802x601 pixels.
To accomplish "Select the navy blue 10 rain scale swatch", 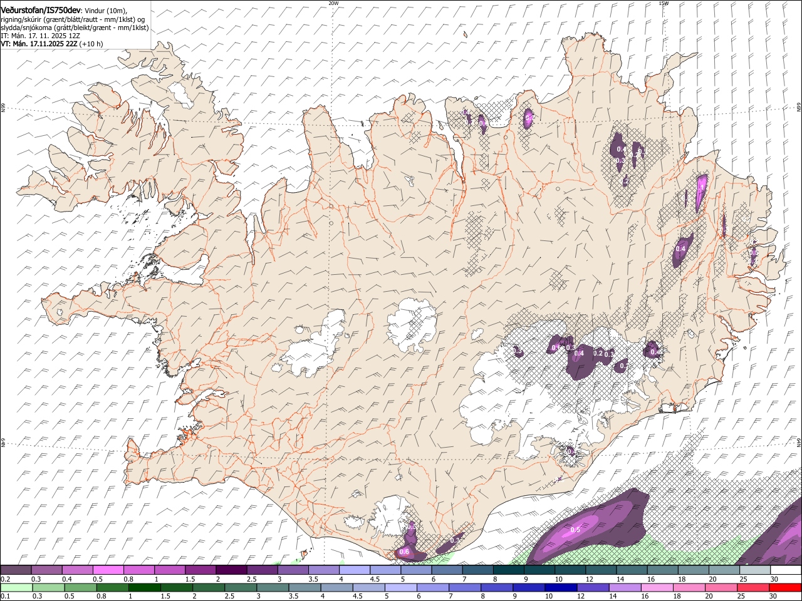I will [x=560, y=587].
